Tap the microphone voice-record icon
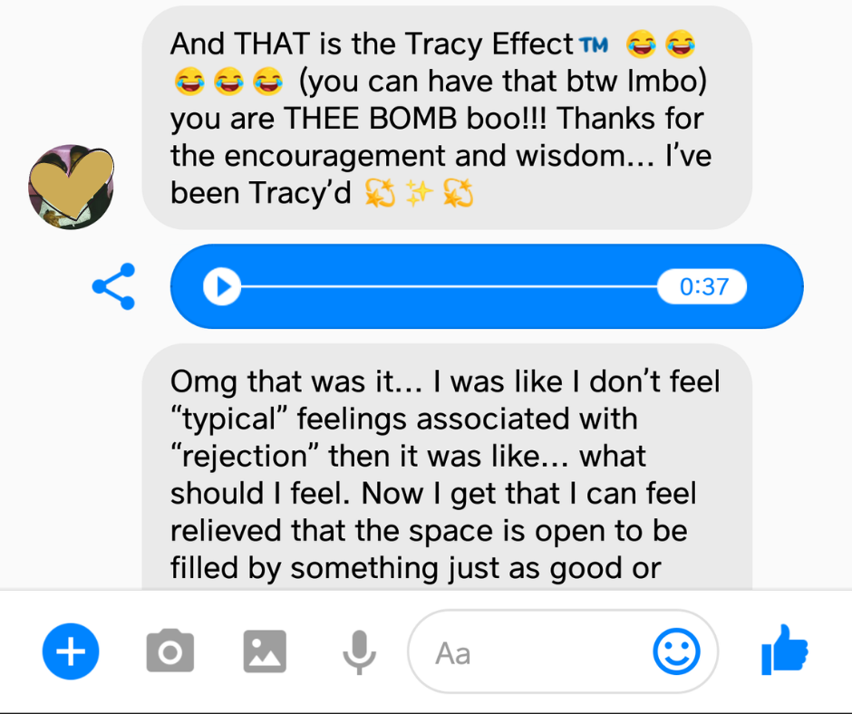The image size is (852, 714). 359,652
